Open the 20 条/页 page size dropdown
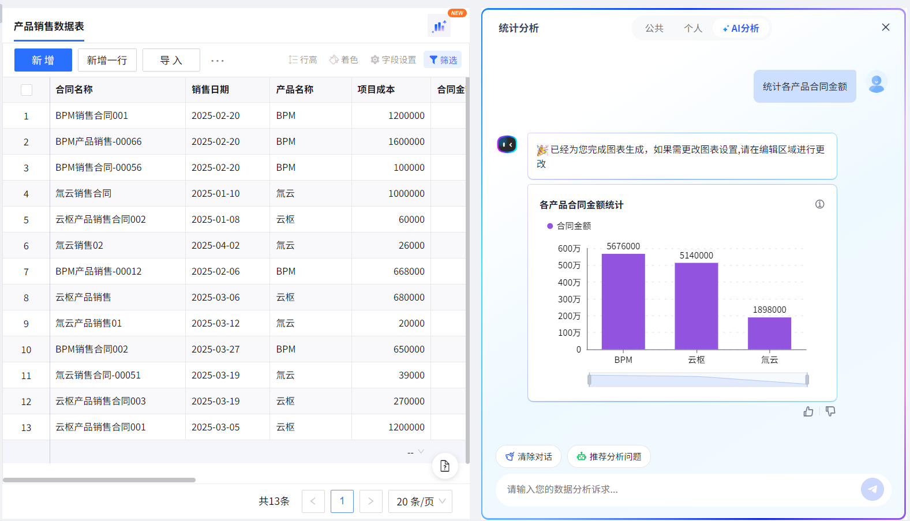This screenshot has width=910, height=521. tap(420, 501)
